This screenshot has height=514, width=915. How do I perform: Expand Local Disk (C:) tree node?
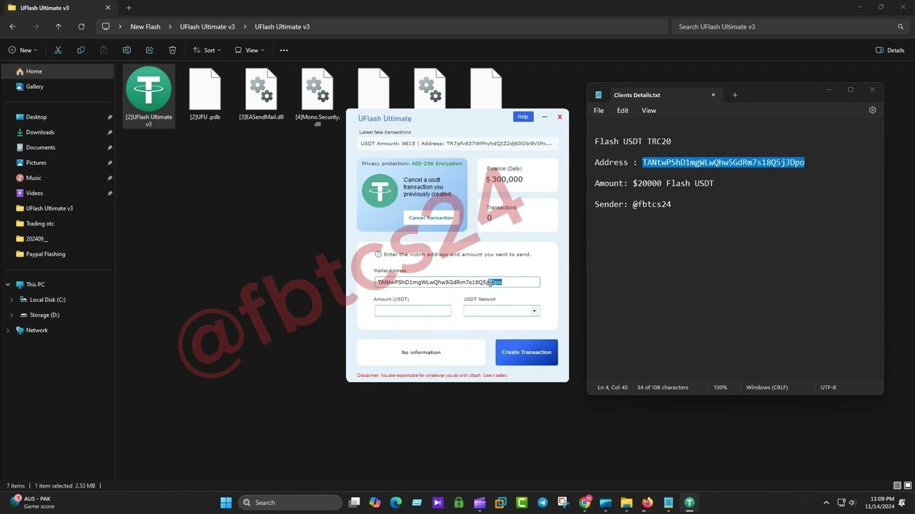point(11,300)
